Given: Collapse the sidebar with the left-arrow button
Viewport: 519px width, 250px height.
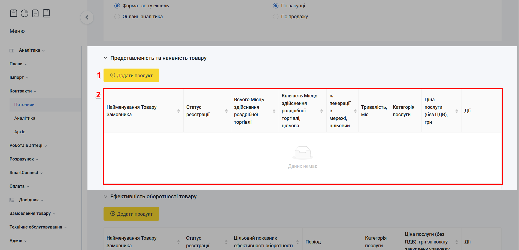Looking at the screenshot, I should click(x=87, y=17).
